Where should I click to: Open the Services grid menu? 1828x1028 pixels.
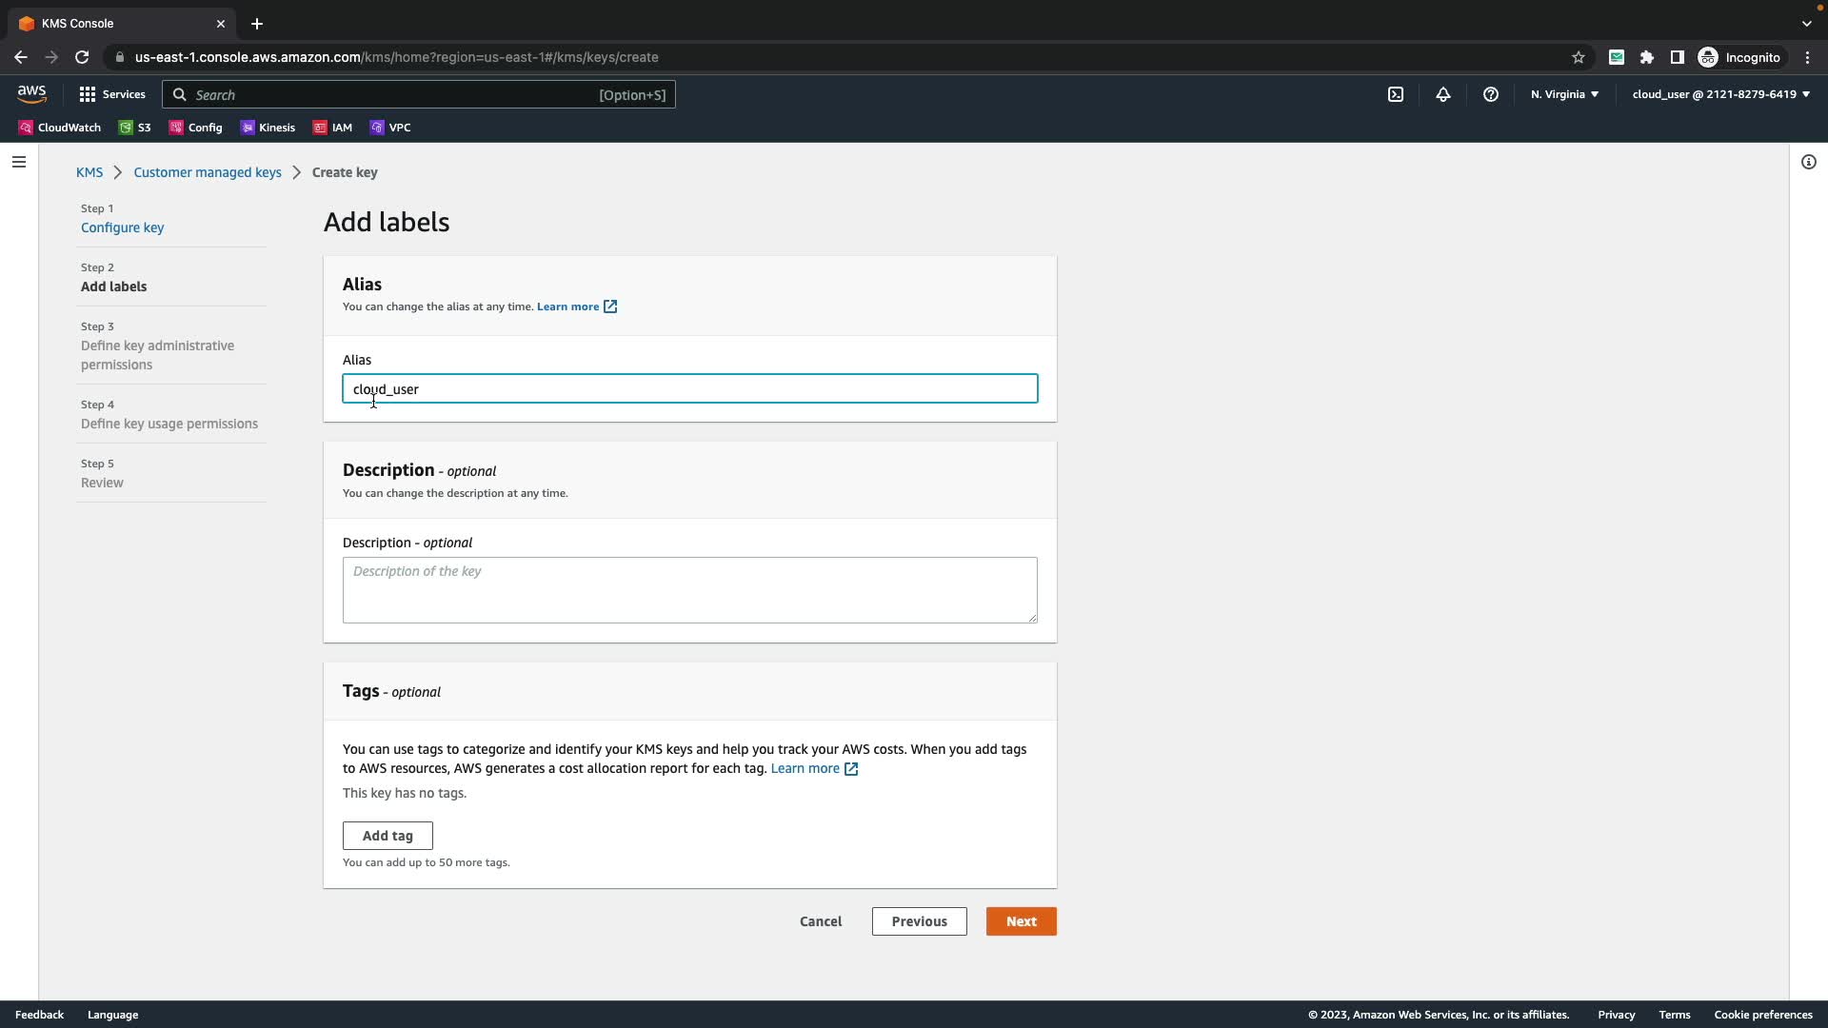112,94
